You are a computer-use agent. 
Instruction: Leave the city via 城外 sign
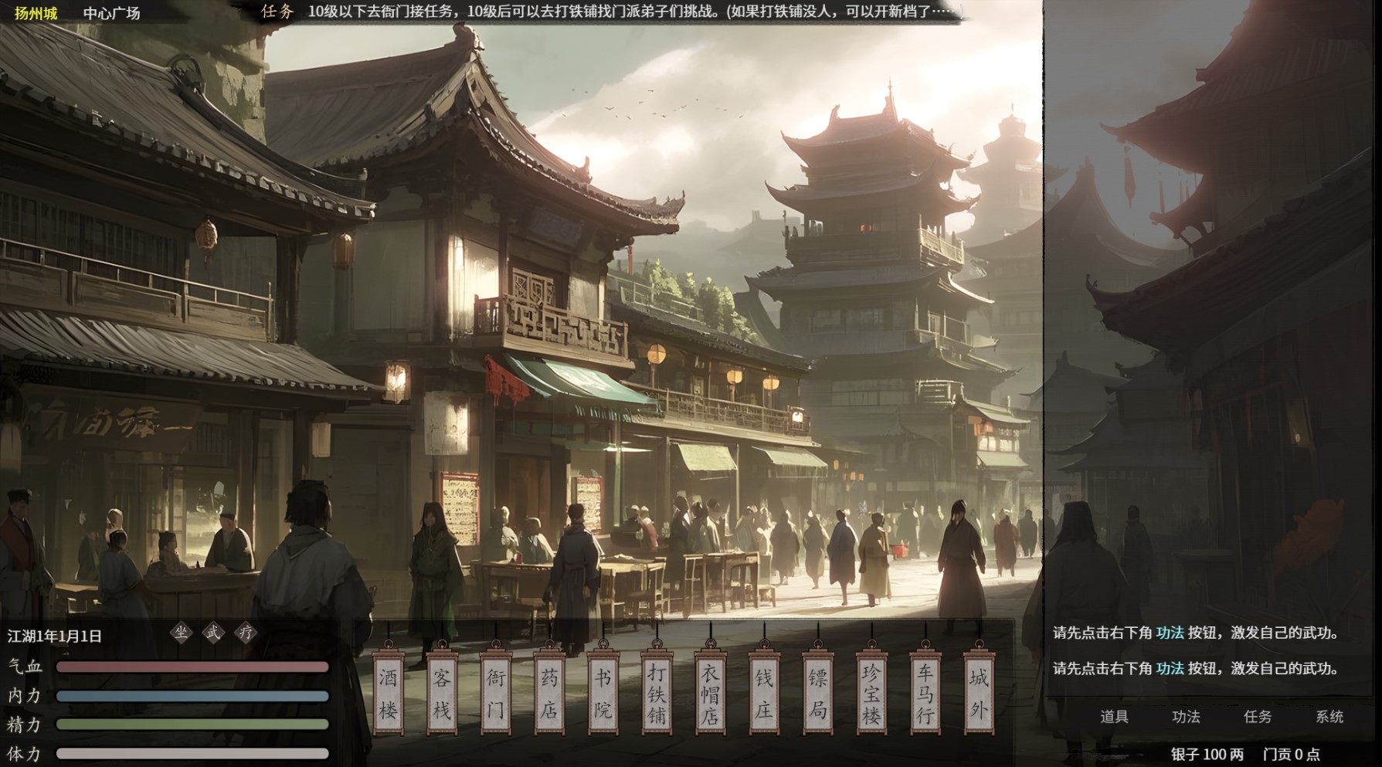(x=979, y=693)
